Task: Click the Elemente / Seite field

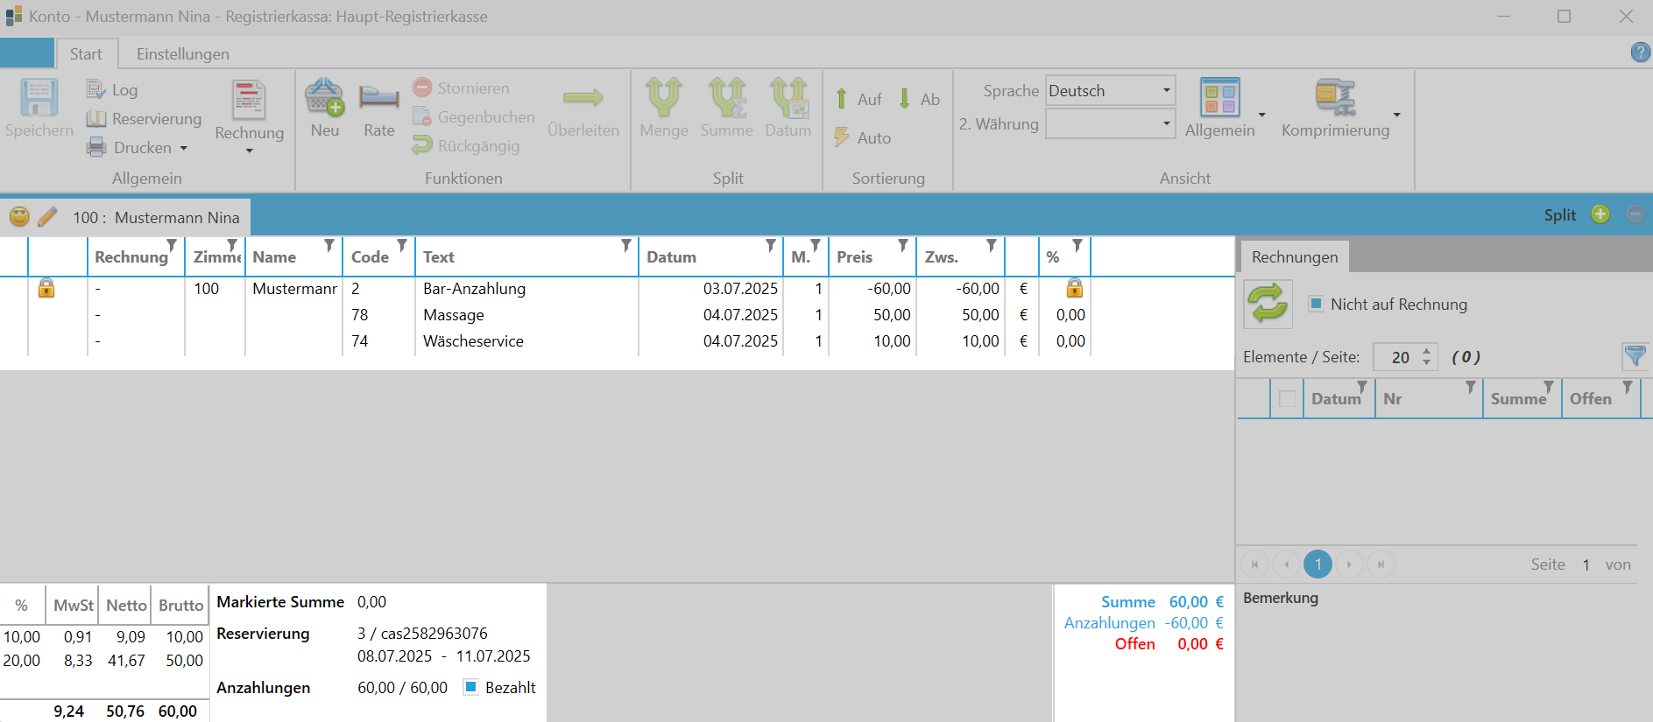Action: click(1405, 357)
